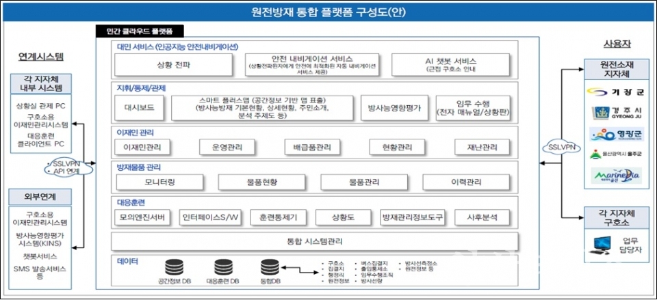Click the 공간정보 DB database icon
This screenshot has width=657, height=300.
tap(175, 268)
